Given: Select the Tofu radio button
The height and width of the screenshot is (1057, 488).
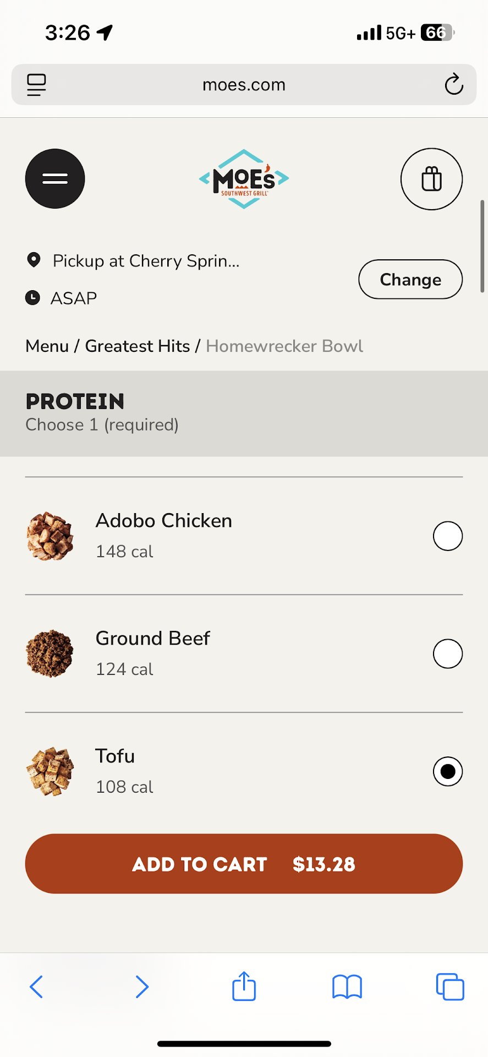Looking at the screenshot, I should tap(447, 771).
